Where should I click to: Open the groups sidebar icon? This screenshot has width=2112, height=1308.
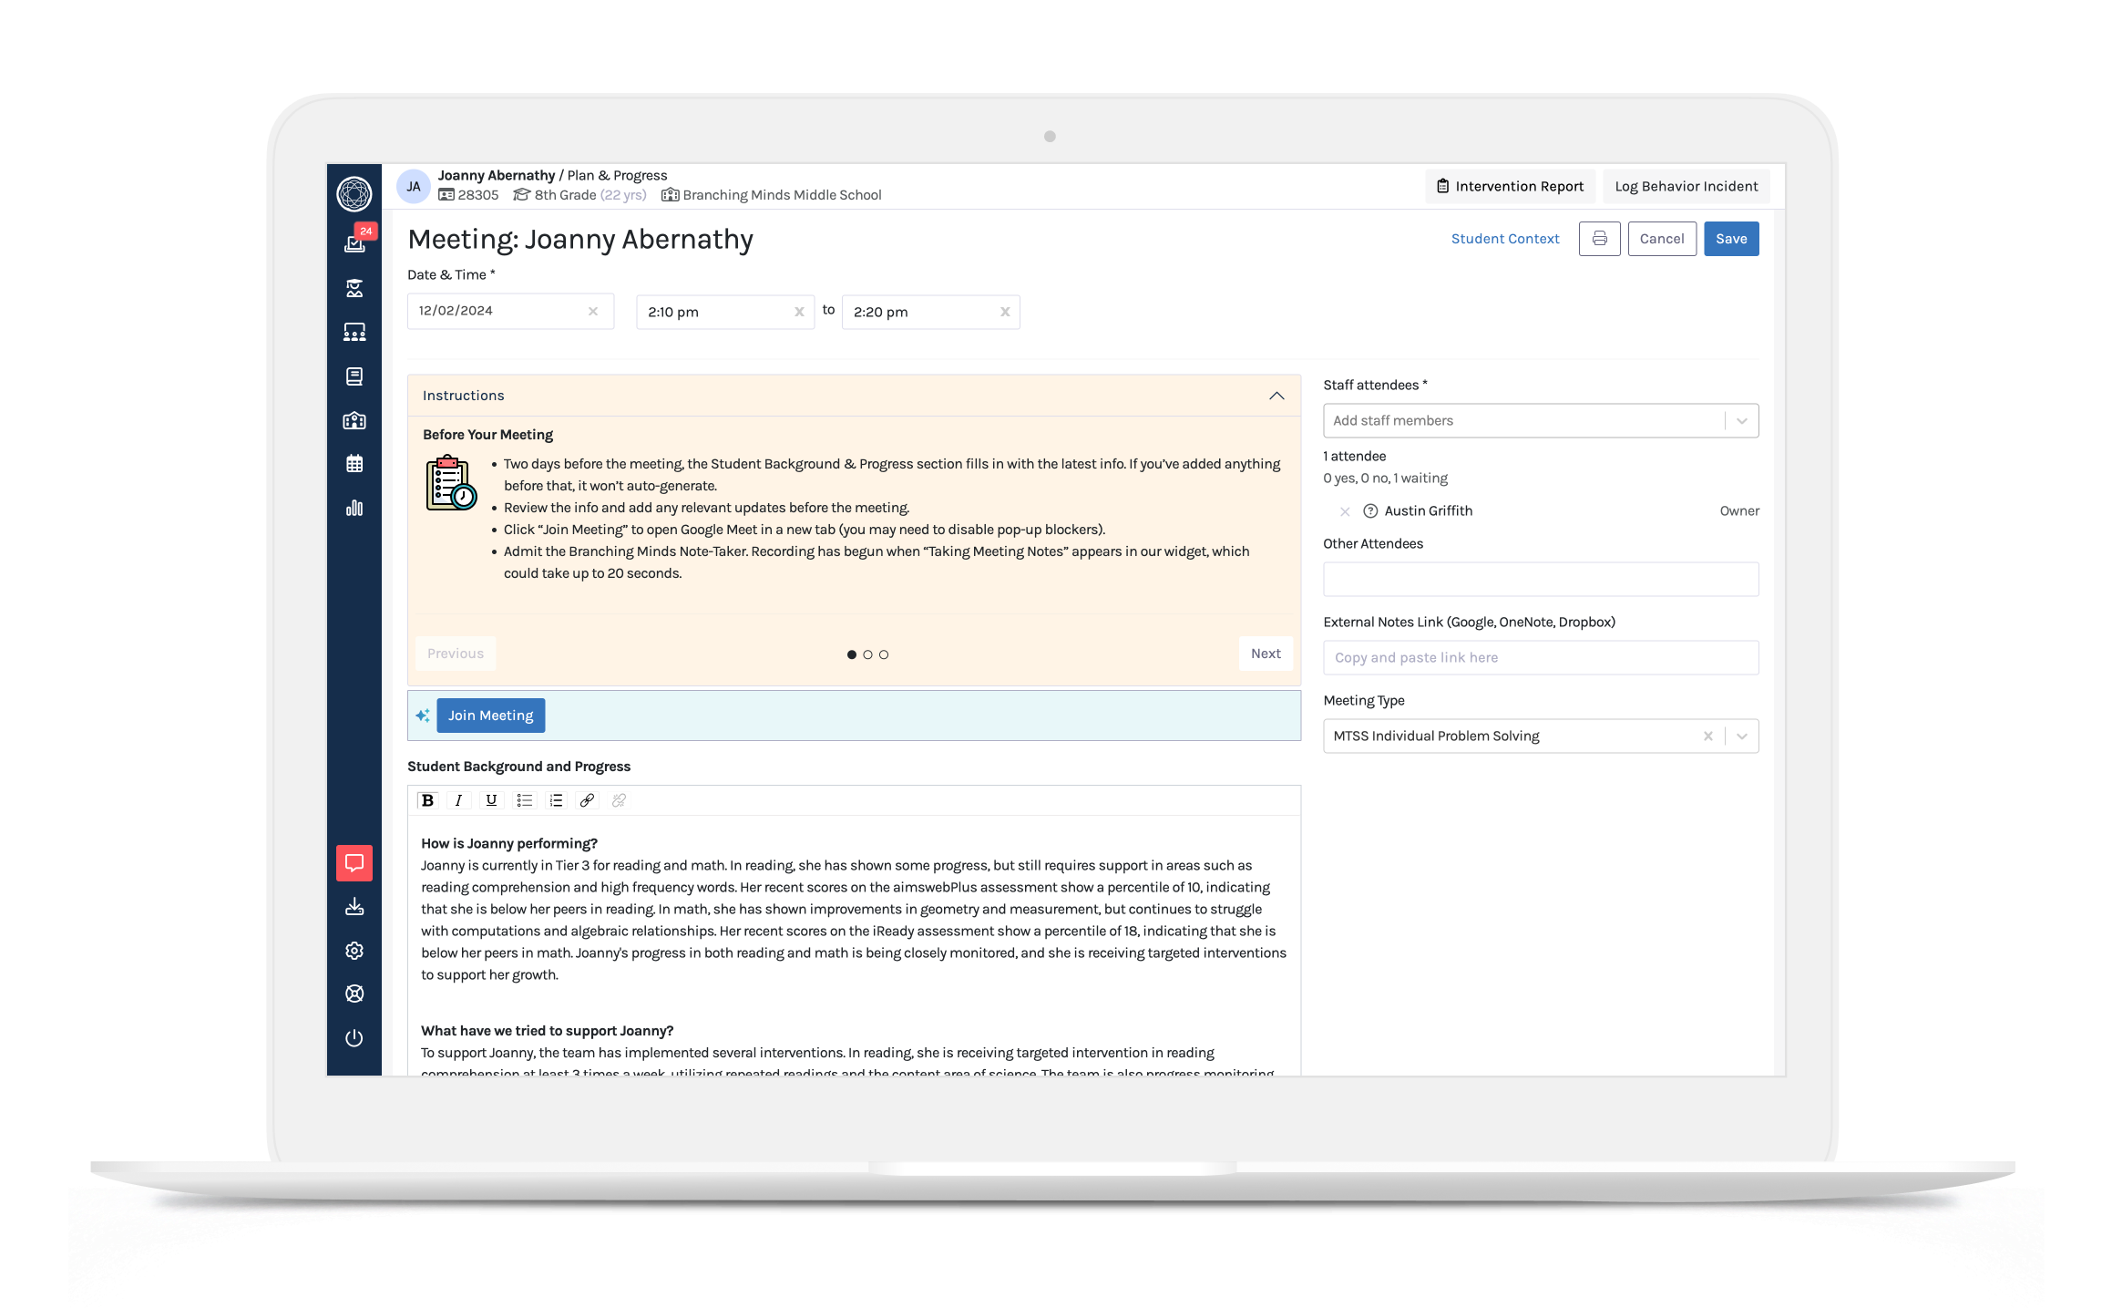pos(354,332)
